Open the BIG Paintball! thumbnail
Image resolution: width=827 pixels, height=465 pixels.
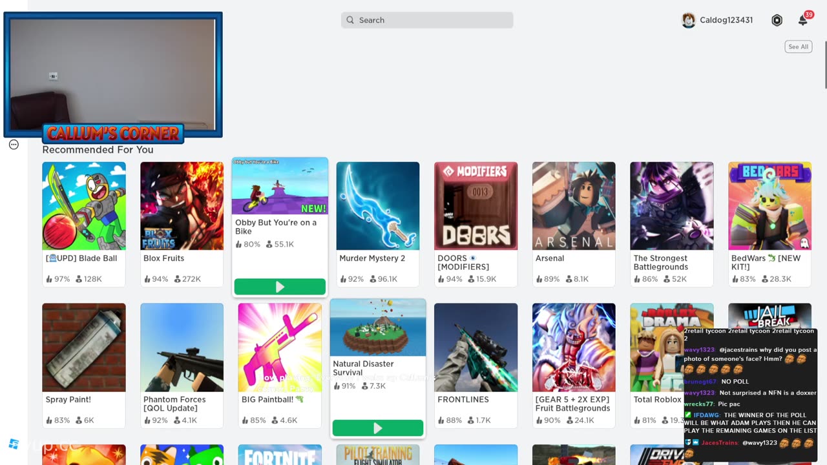(x=280, y=347)
